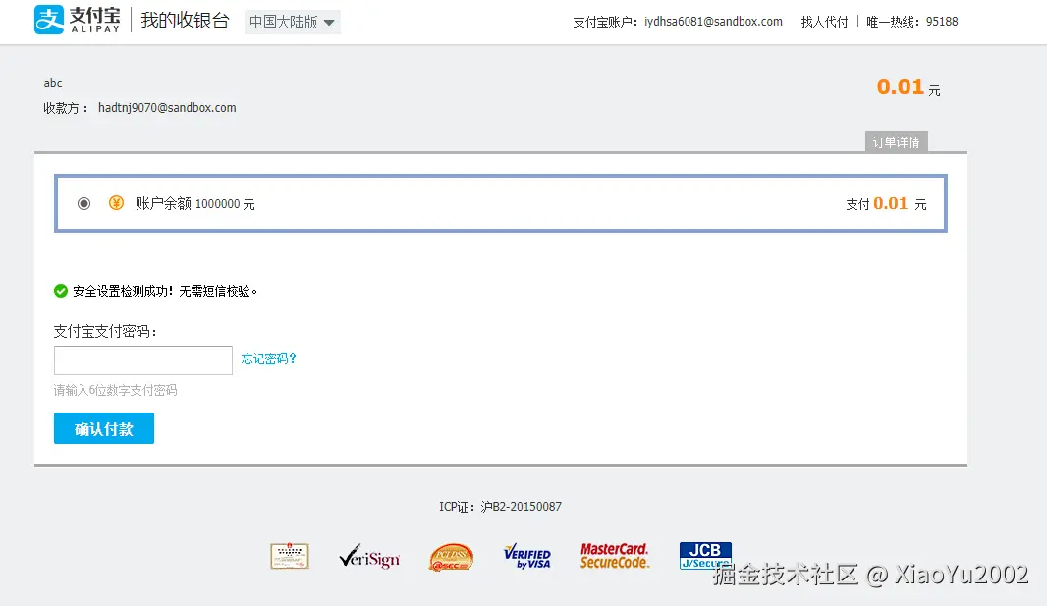Click the yellow yuan coin icon
This screenshot has height=606, width=1047.
tap(116, 203)
